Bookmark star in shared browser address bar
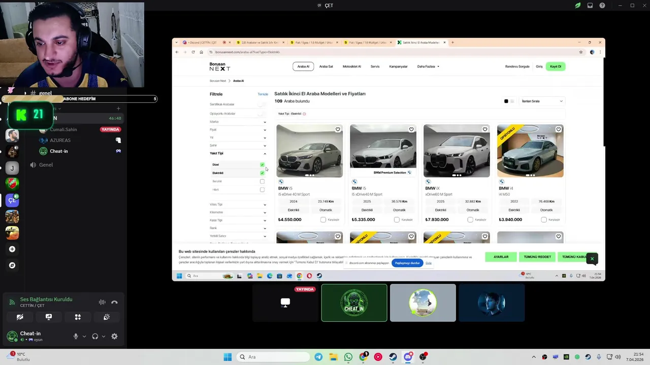Image resolution: width=650 pixels, height=365 pixels. pos(581,52)
